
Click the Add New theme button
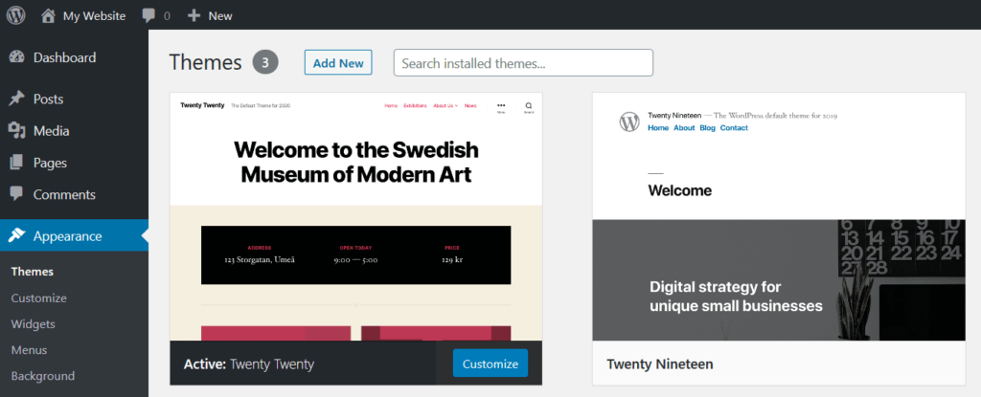[338, 62]
